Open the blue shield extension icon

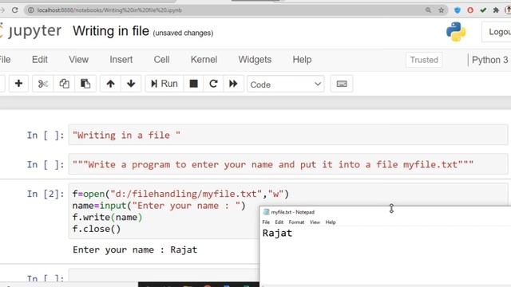(x=458, y=10)
